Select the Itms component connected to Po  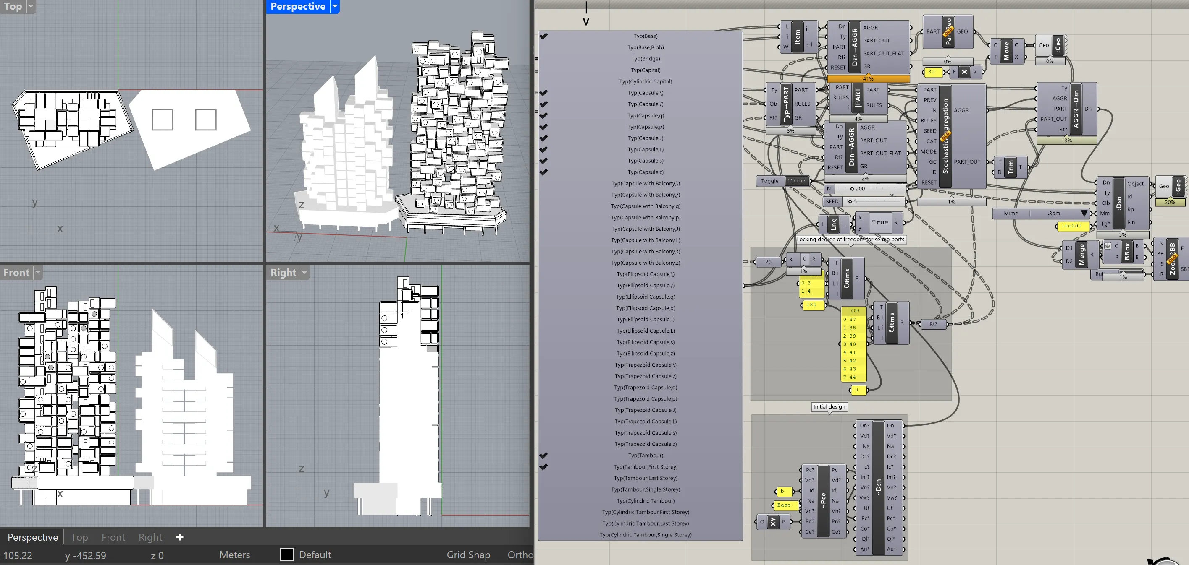847,279
